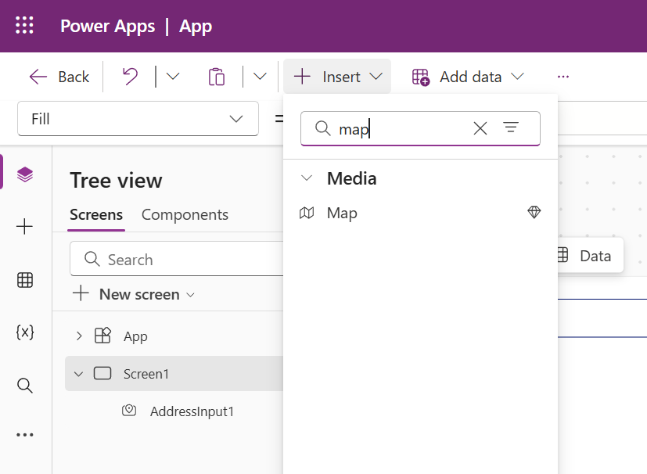Open the Add data dropdown
The width and height of the screenshot is (647, 474).
point(468,77)
